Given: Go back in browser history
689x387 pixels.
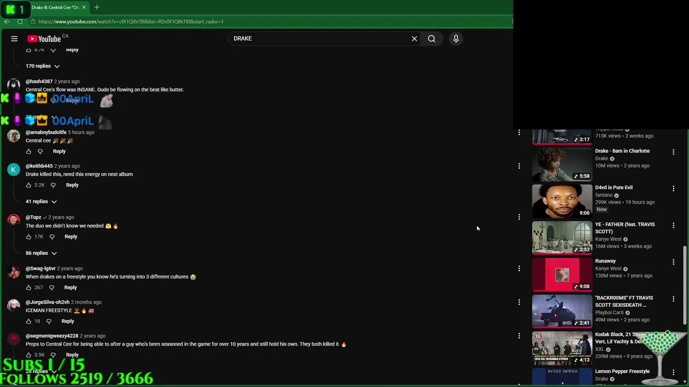Looking at the screenshot, I should coord(6,21).
